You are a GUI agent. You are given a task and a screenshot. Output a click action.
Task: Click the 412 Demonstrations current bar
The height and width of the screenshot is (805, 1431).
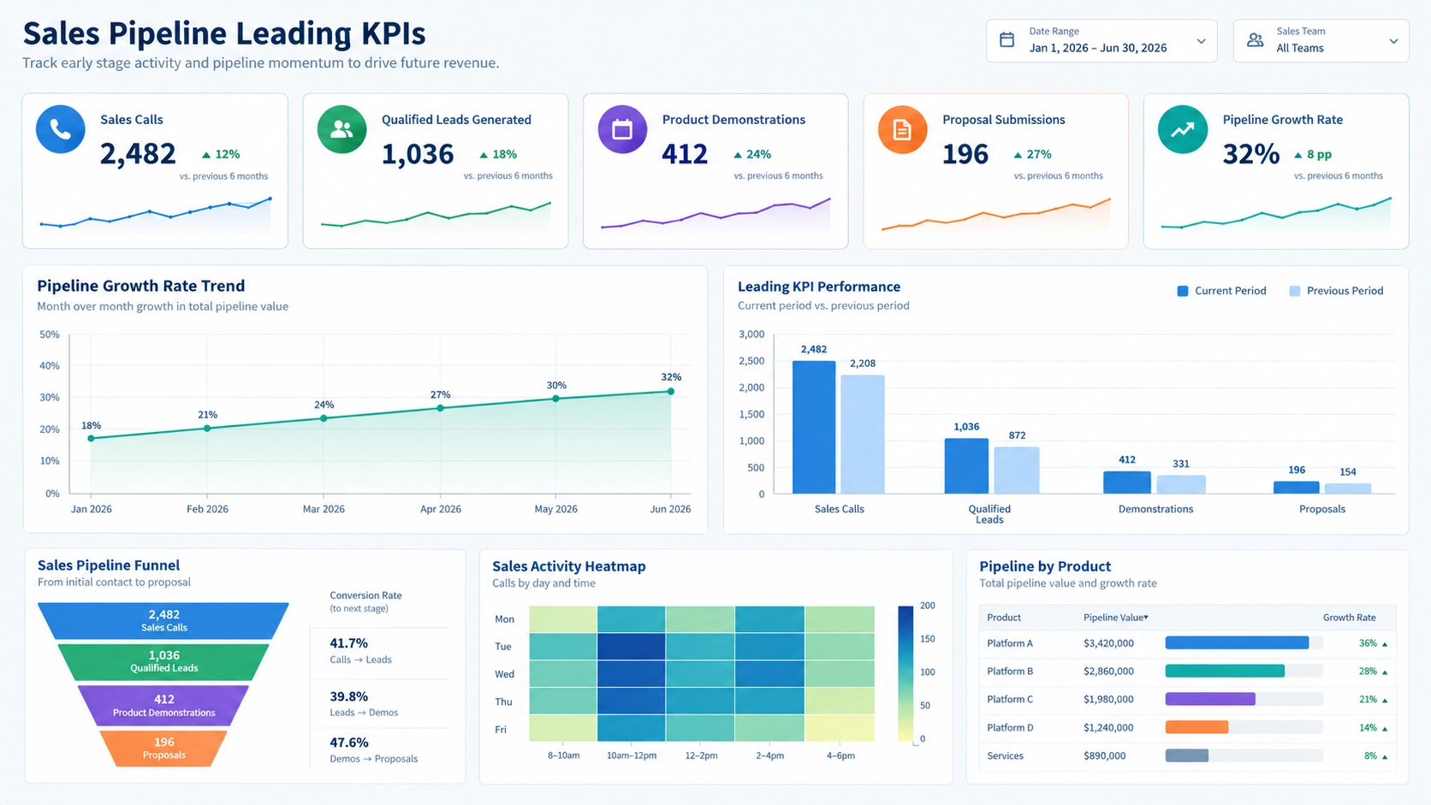pos(1127,482)
